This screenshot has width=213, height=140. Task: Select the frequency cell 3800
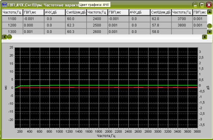pyautogui.click(x=182, y=25)
